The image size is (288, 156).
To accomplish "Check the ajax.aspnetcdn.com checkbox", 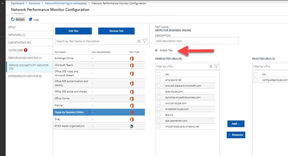I will click(159, 121).
